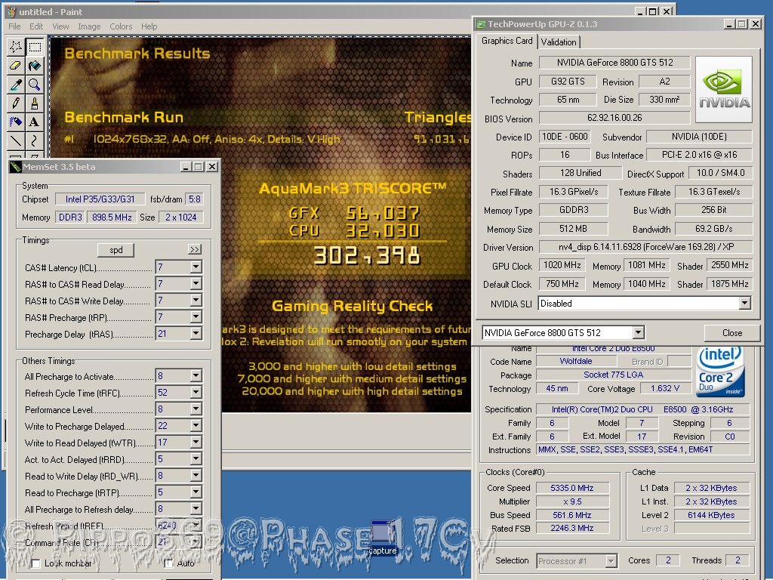Select the Free-Form Select tool in Paint
Screen dimensions: 773x580
[x=16, y=46]
